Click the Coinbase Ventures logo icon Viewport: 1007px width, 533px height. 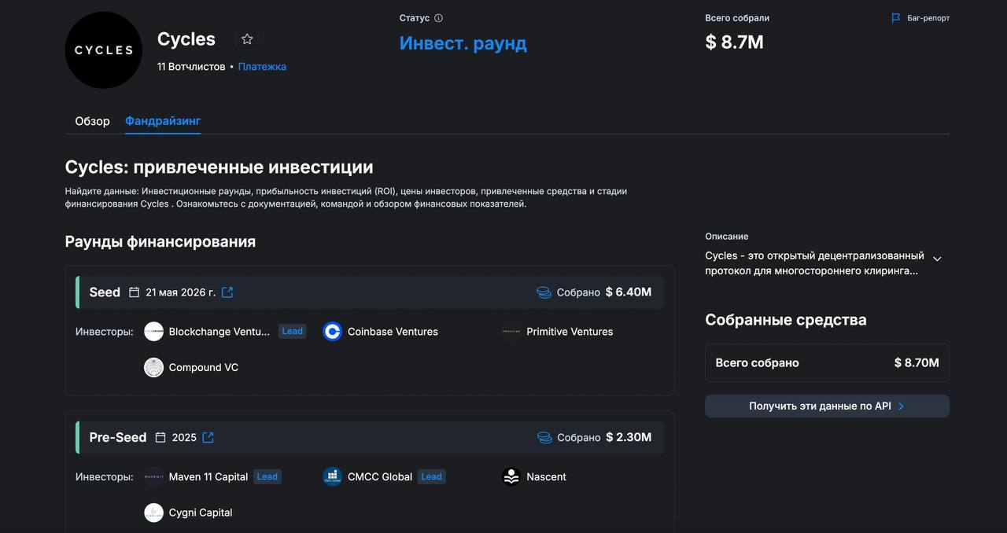333,332
